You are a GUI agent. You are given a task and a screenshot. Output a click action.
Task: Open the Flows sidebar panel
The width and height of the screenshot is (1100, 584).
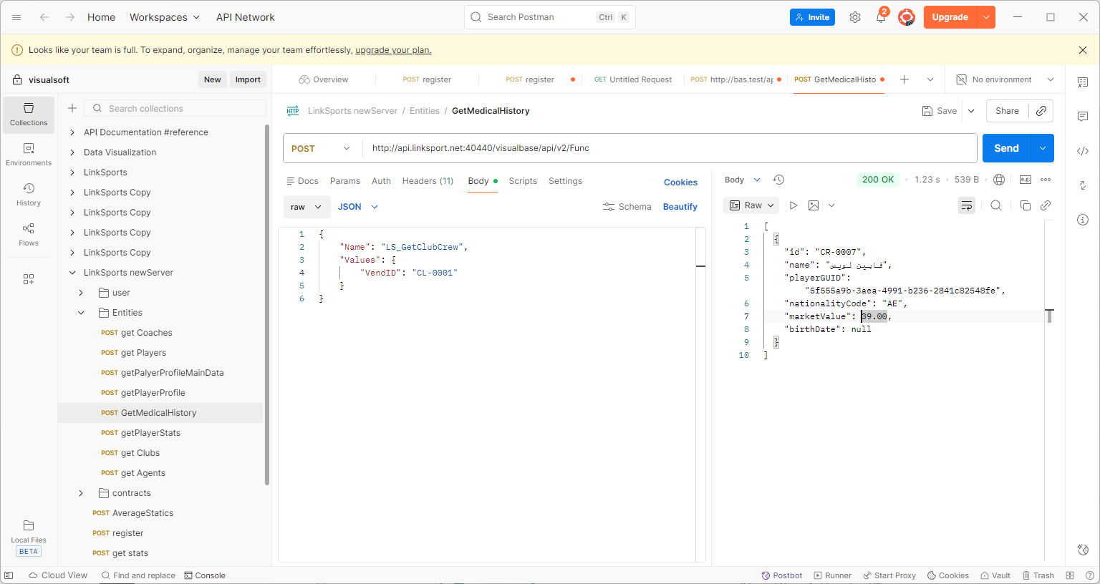point(29,234)
